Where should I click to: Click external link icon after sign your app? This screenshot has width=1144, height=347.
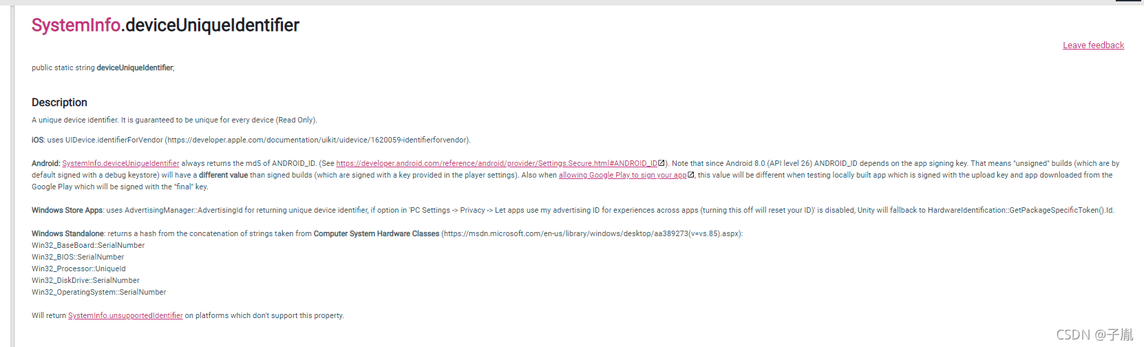click(x=691, y=175)
